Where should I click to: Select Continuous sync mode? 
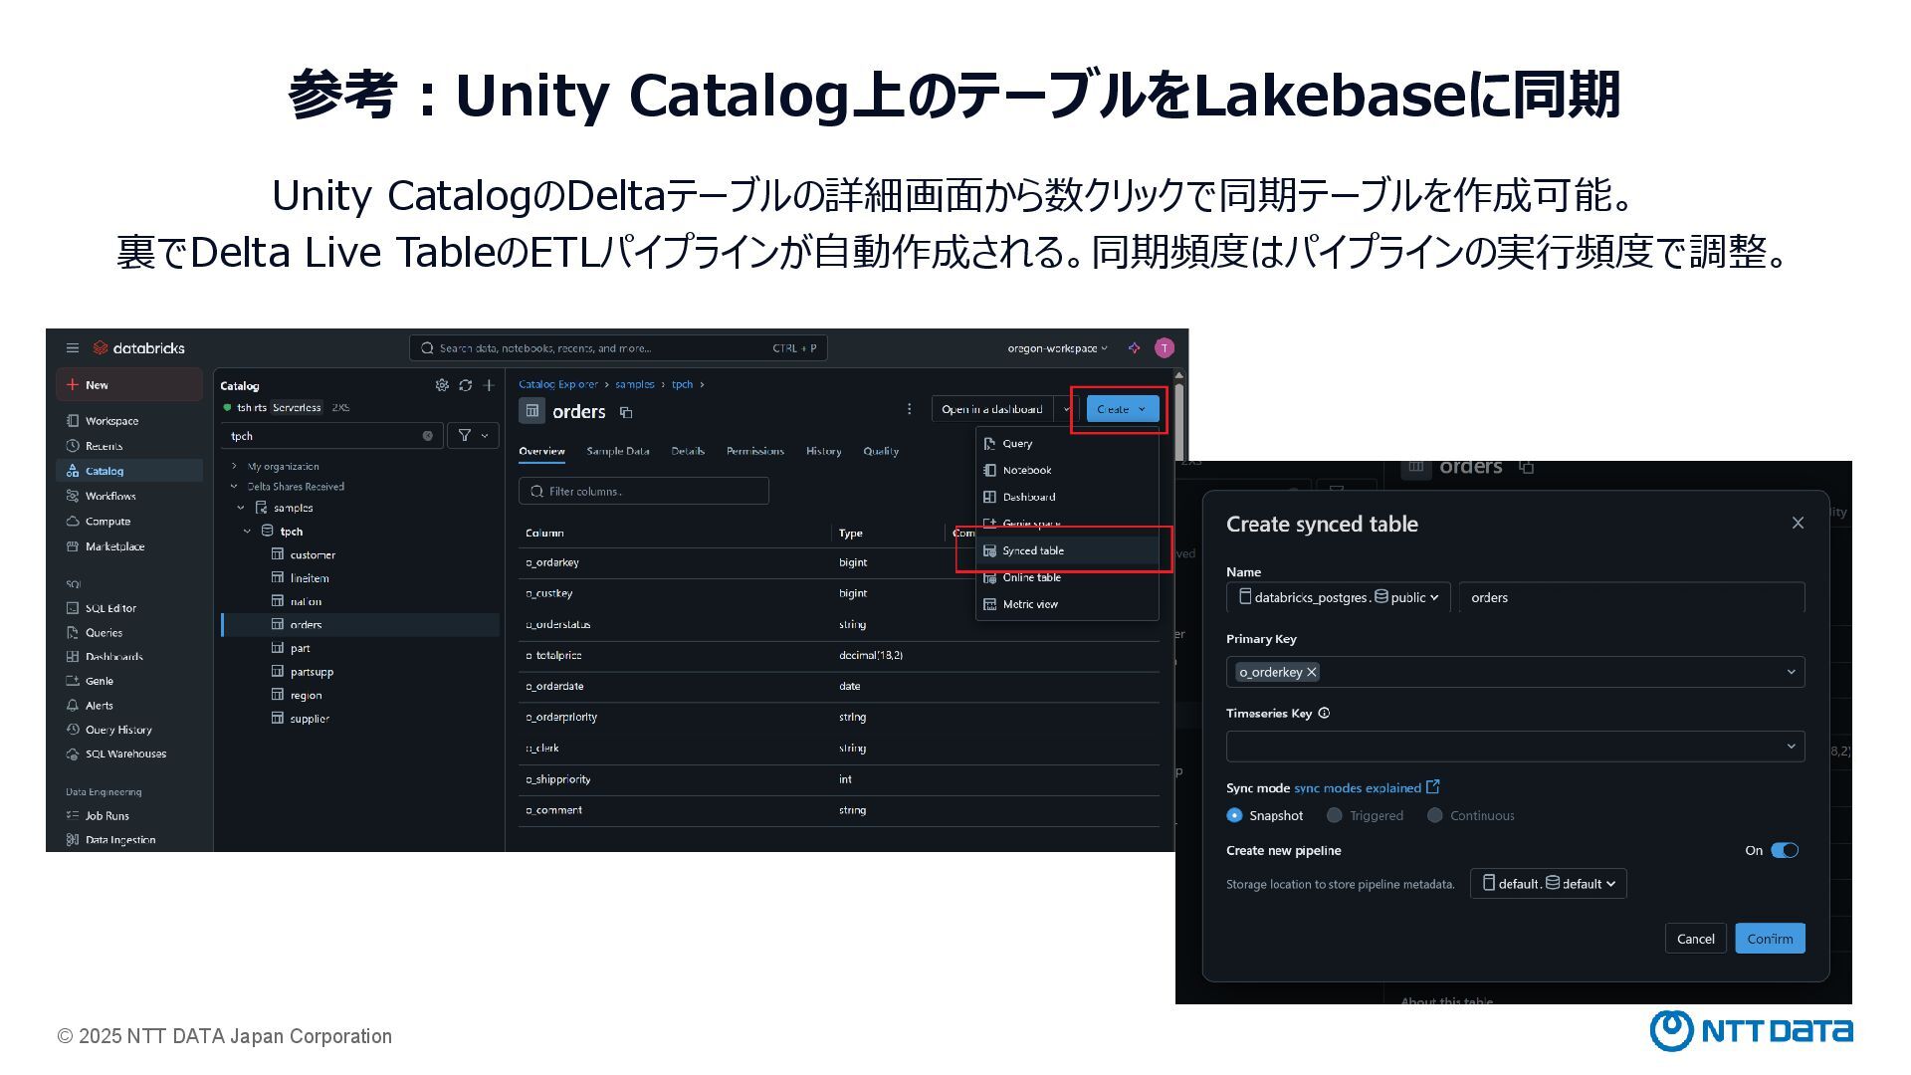1434,815
